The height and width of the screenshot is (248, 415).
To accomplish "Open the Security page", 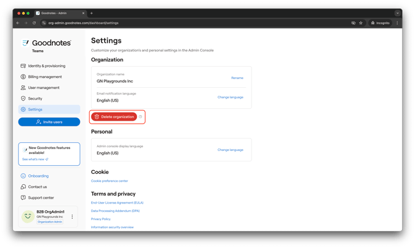I will 35,98.
